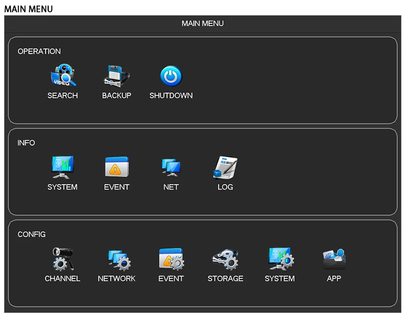
Task: Click the LOG document icon
Action: pos(225,167)
